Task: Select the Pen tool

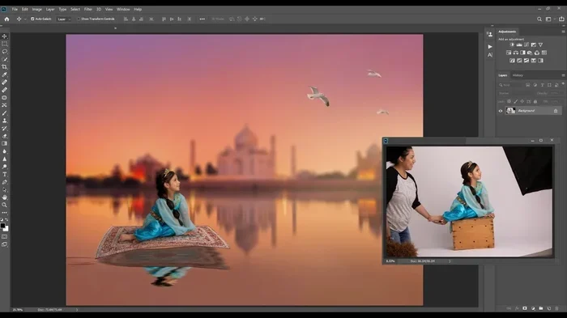Action: pyautogui.click(x=4, y=182)
